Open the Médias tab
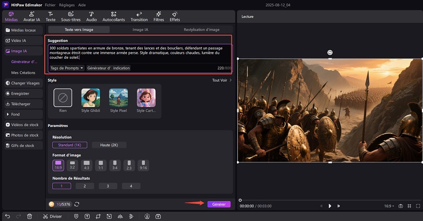 click(x=11, y=16)
